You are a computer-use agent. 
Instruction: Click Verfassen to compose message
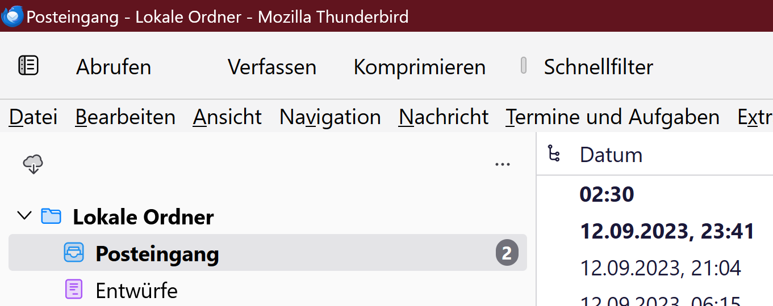click(x=271, y=67)
